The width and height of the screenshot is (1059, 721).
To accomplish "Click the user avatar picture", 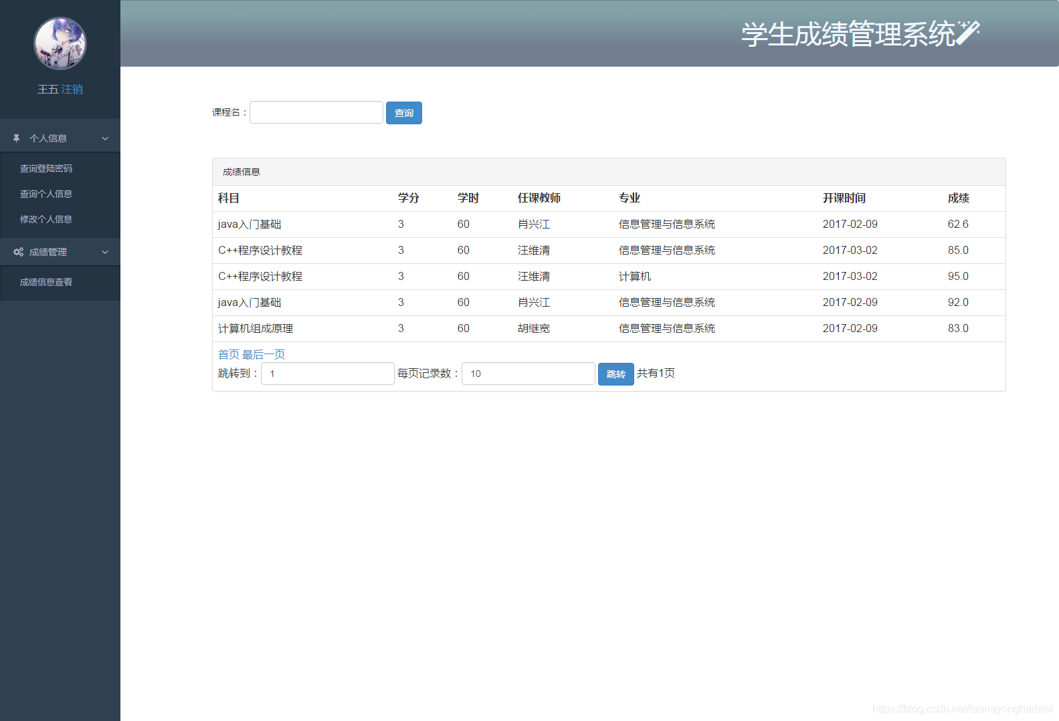I will click(x=60, y=43).
